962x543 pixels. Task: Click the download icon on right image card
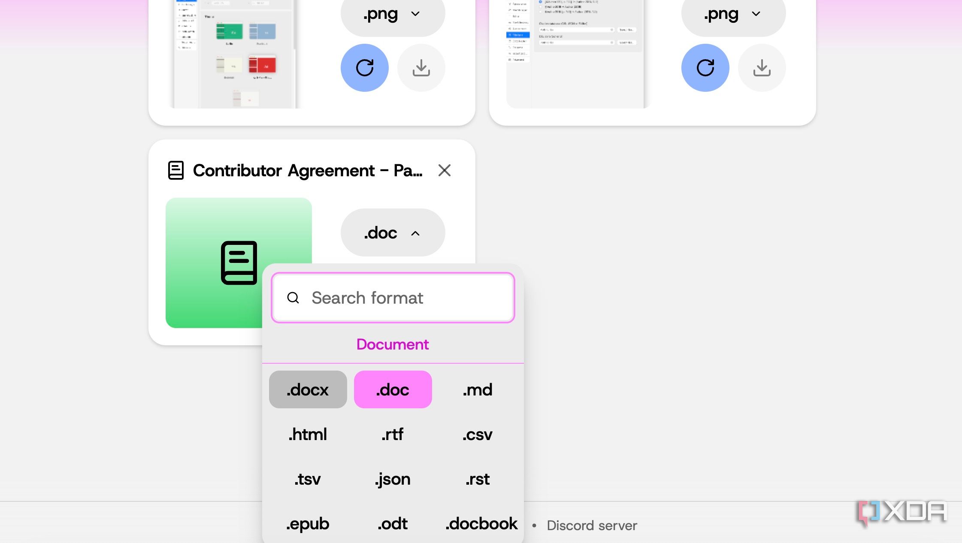coord(762,68)
